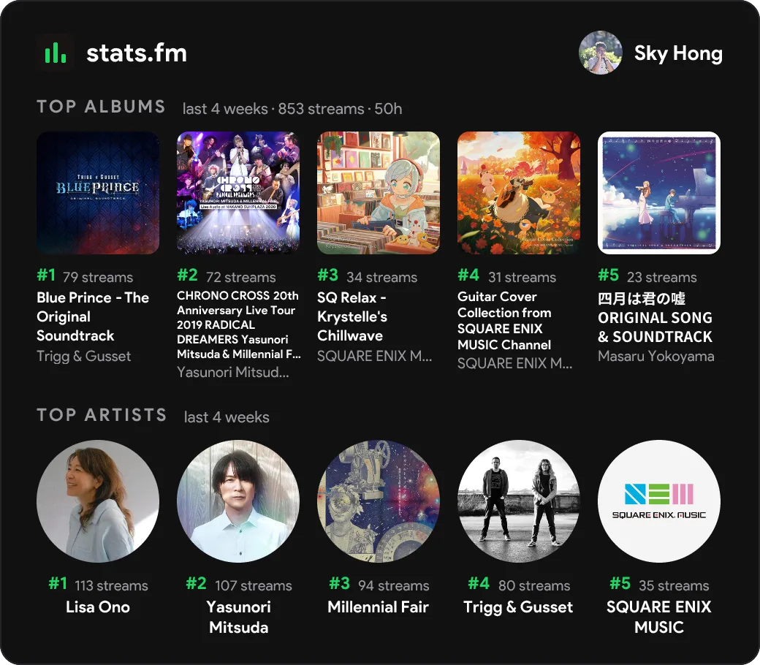
Task: Click the Guitar Cover Collection album title
Action: coord(504,320)
